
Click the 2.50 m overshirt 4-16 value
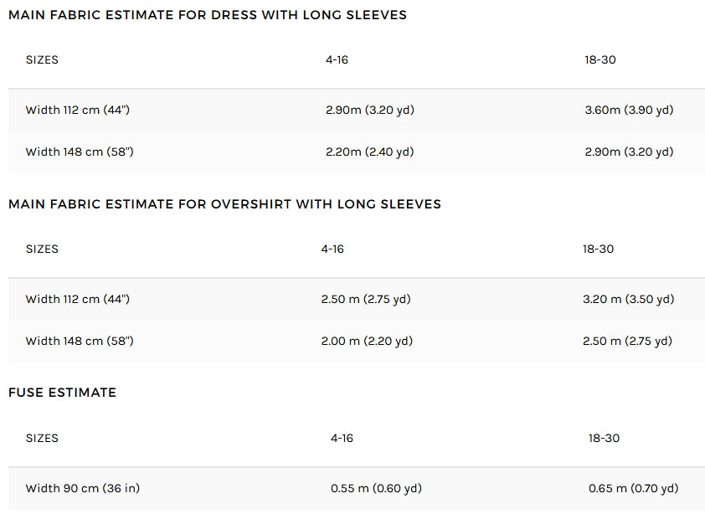coord(366,300)
